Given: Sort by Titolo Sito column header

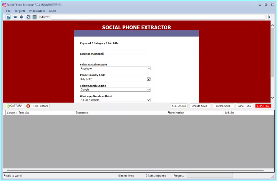Looking at the screenshot, I should 46,112.
